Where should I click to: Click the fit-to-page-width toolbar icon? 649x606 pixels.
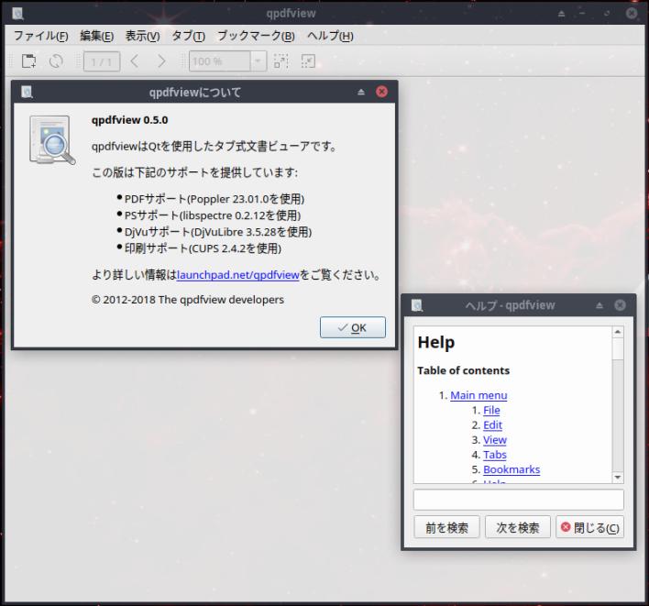[281, 61]
